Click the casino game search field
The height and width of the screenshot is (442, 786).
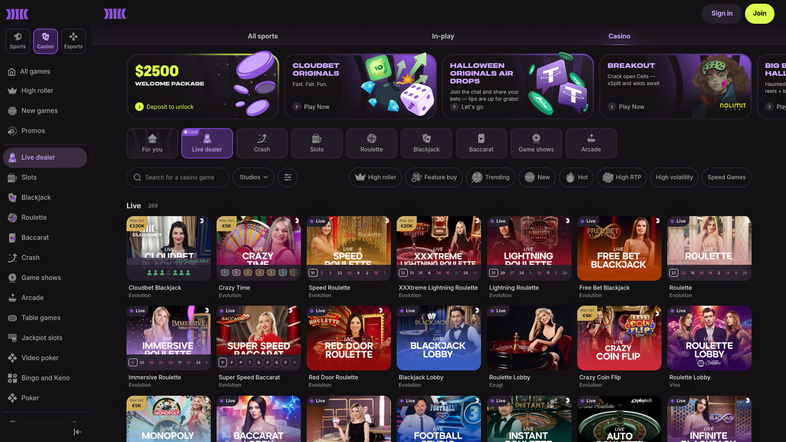click(x=178, y=177)
